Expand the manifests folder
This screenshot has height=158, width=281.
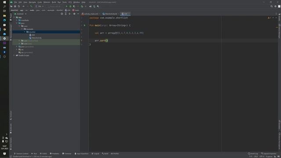click(x=17, y=20)
